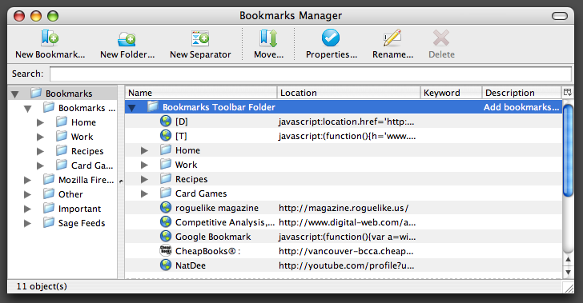
Task: Select Sage Feeds label in sidebar
Action: [x=82, y=223]
